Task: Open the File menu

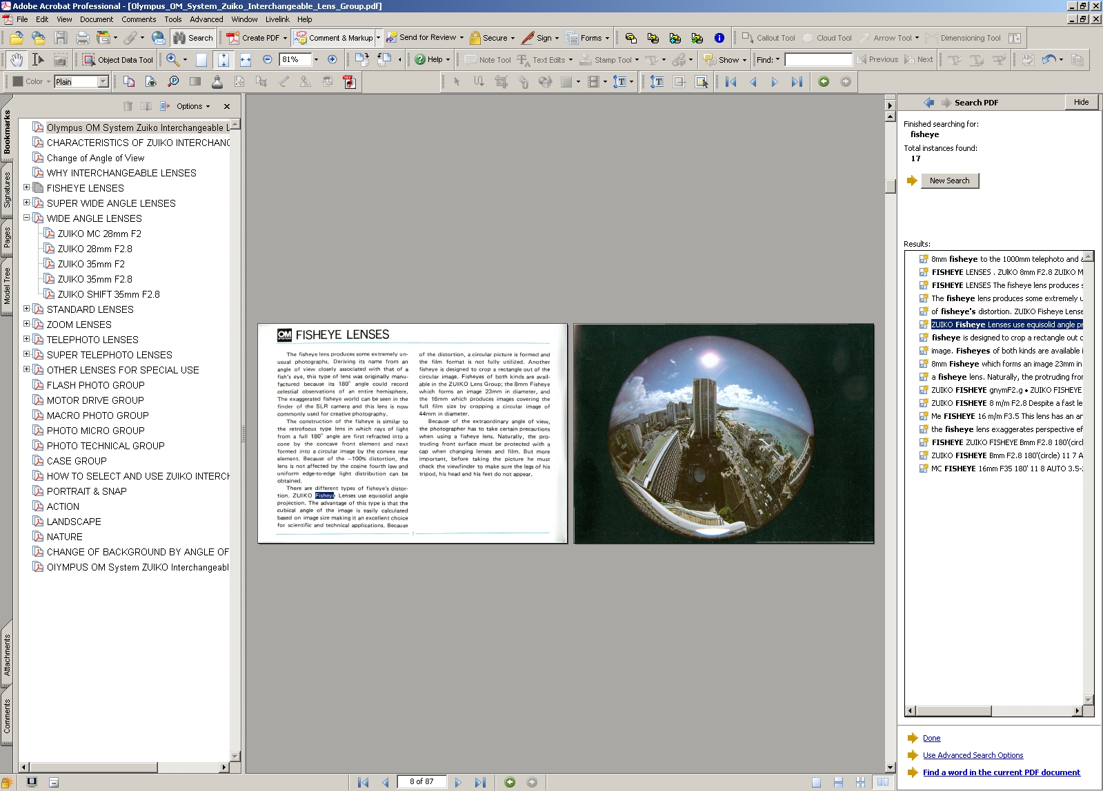Action: (22, 19)
